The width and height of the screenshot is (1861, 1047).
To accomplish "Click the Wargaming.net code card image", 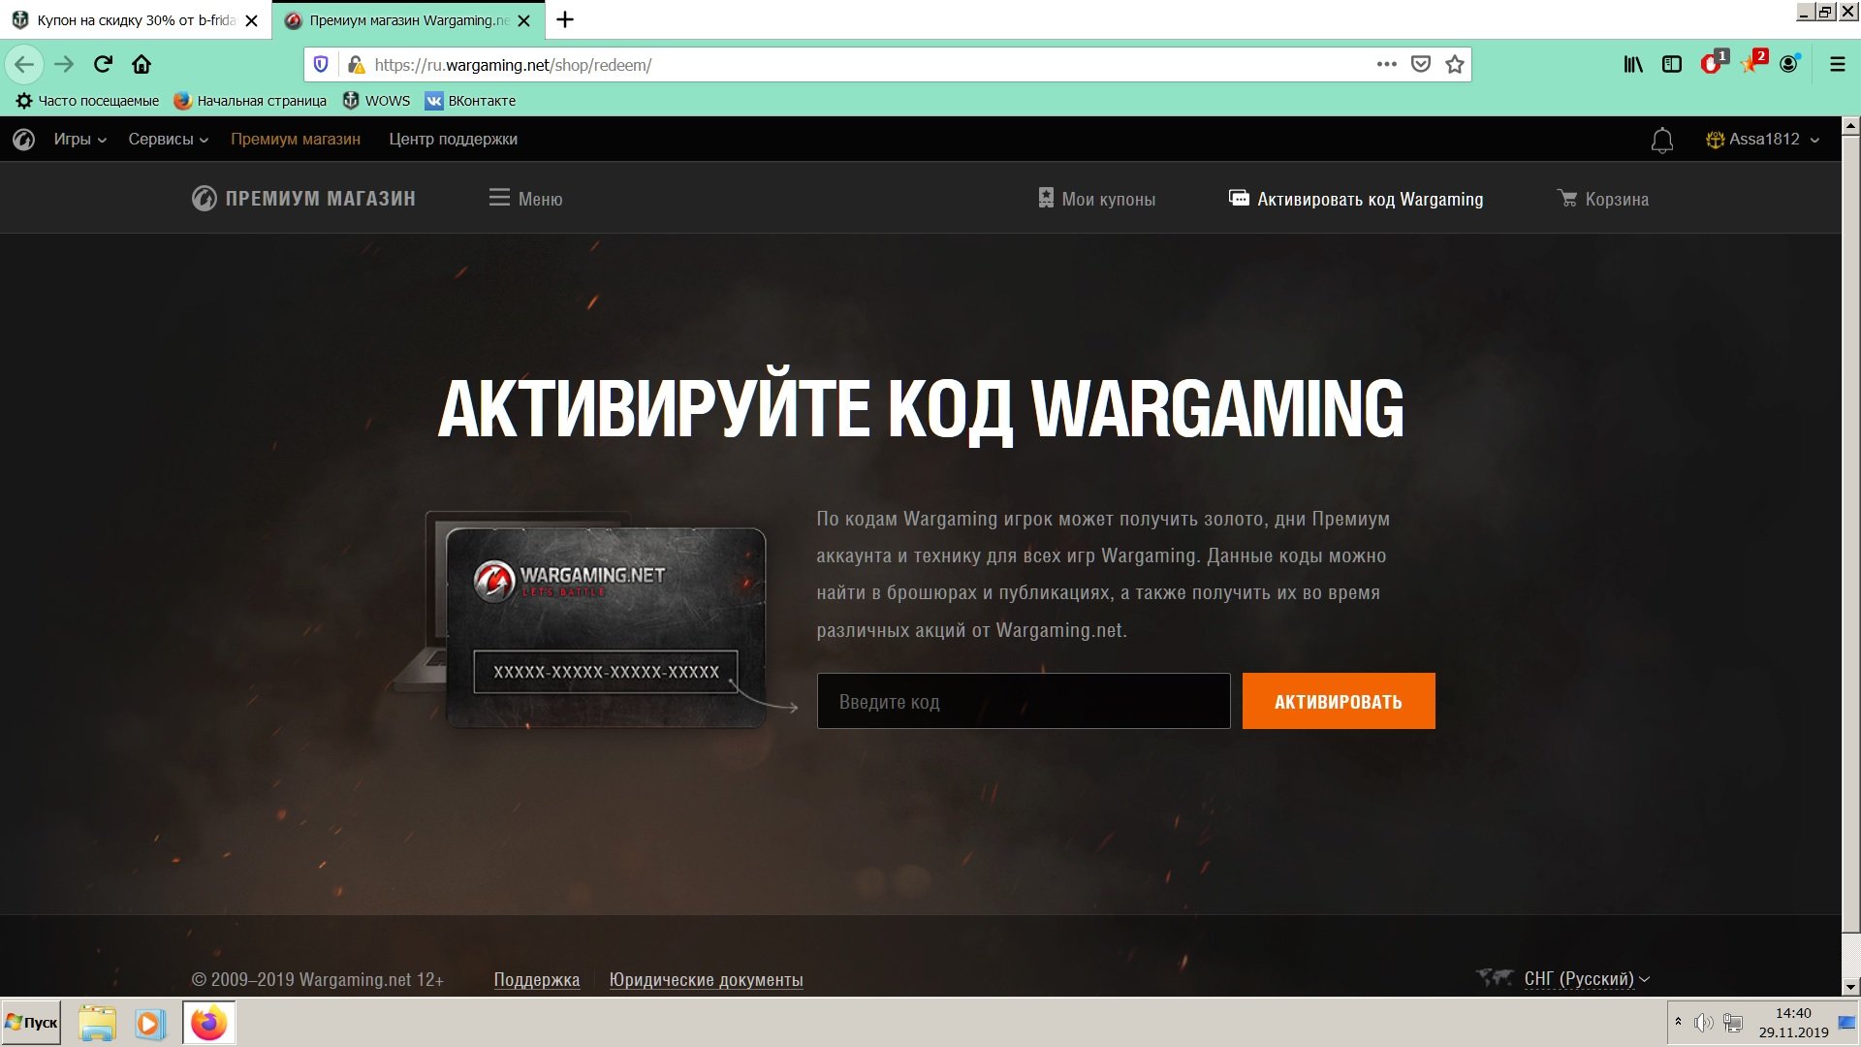I will pos(606,626).
